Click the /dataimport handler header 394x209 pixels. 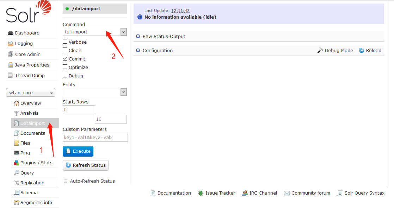point(95,8)
